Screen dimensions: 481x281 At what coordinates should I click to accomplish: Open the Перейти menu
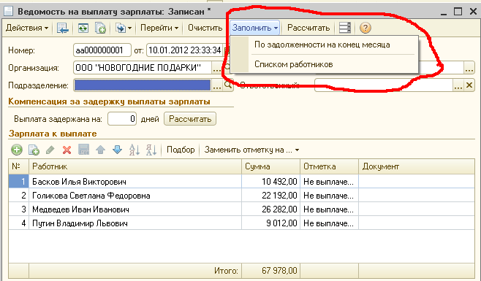(159, 28)
